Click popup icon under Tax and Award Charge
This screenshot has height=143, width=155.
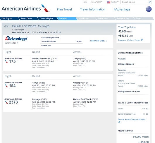point(119,122)
